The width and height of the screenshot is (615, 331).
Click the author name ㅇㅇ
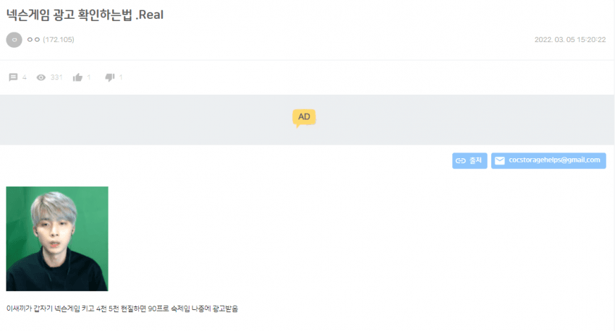(x=33, y=40)
